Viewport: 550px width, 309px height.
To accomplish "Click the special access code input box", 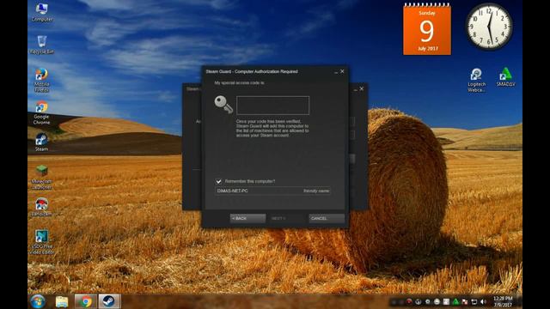I will (x=273, y=106).
